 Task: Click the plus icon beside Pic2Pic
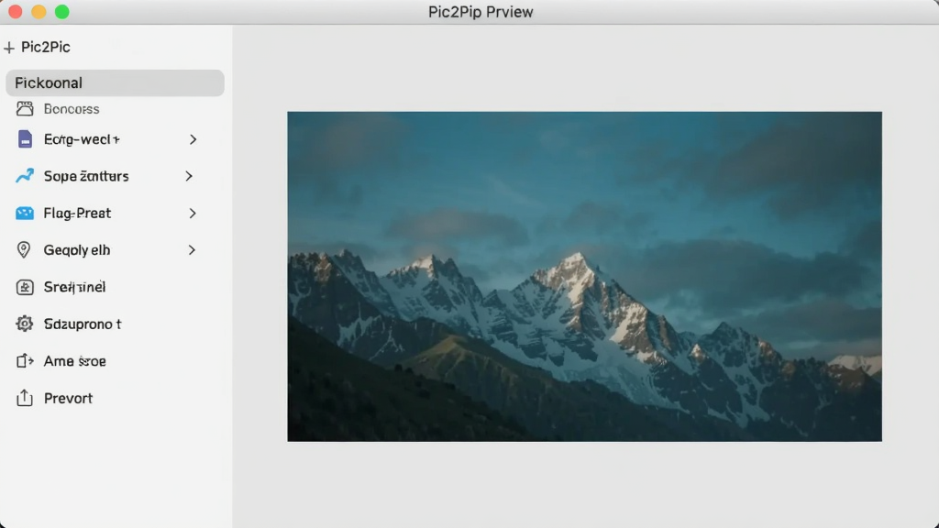click(x=9, y=48)
